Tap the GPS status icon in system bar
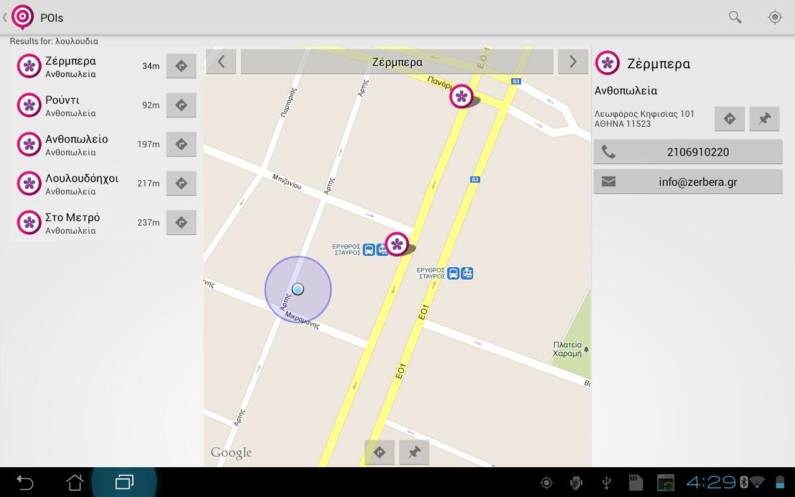This screenshot has height=497, width=795. pyautogui.click(x=547, y=483)
